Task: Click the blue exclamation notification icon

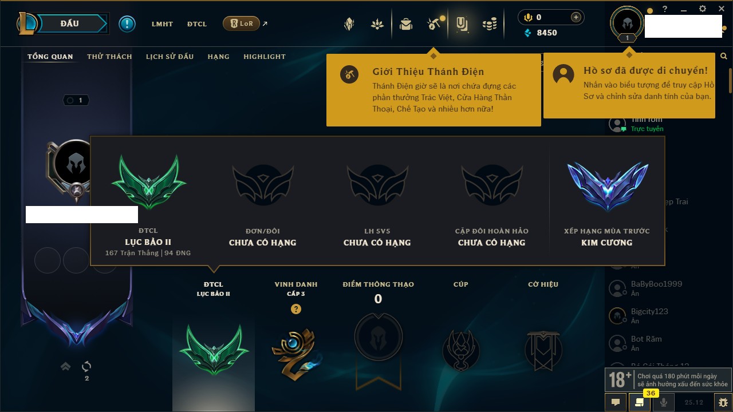Action: [127, 23]
